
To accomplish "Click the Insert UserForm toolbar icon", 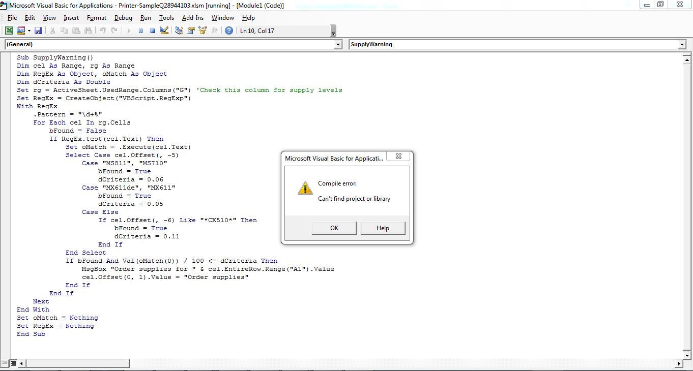I will click(x=20, y=30).
